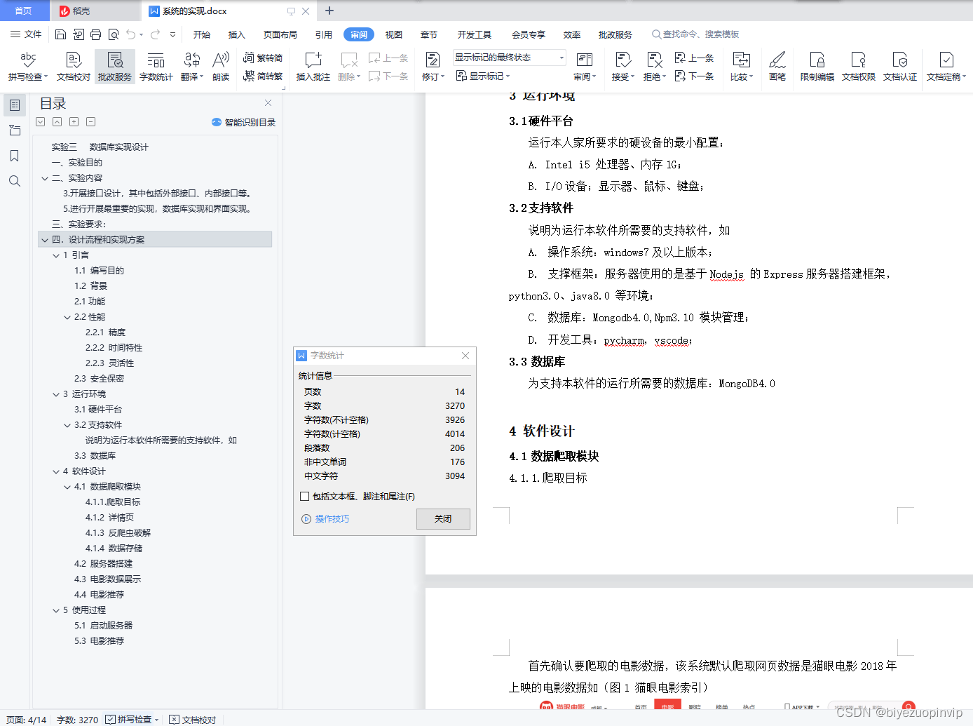Switch to the 视图 ribbon tab
This screenshot has height=726, width=973.
pyautogui.click(x=394, y=34)
